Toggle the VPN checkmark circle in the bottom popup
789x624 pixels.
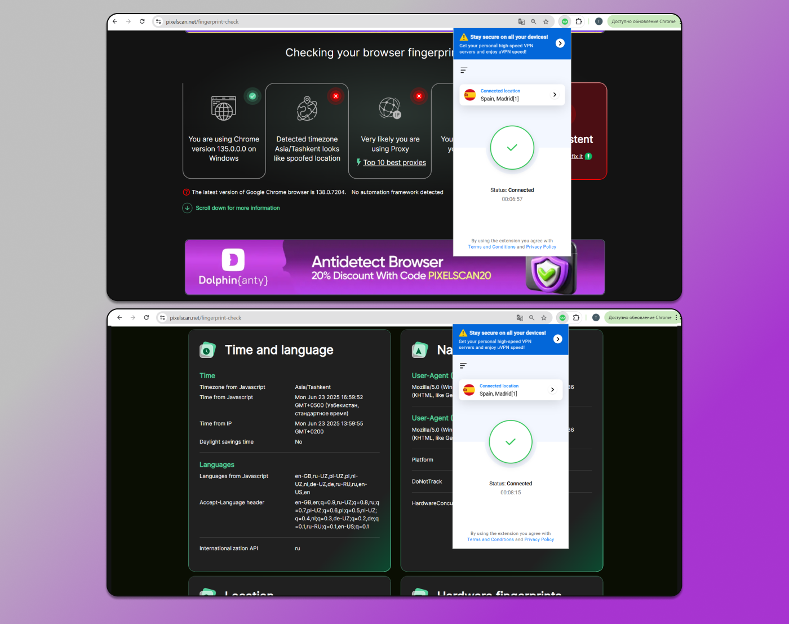click(511, 442)
